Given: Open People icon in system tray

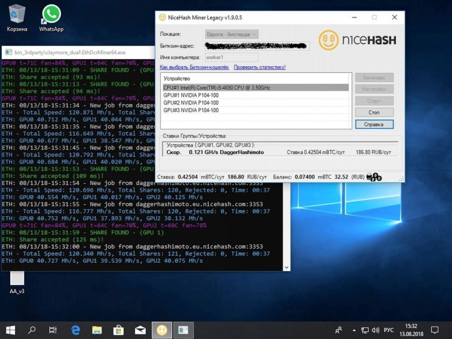Looking at the screenshot, I should [338, 330].
